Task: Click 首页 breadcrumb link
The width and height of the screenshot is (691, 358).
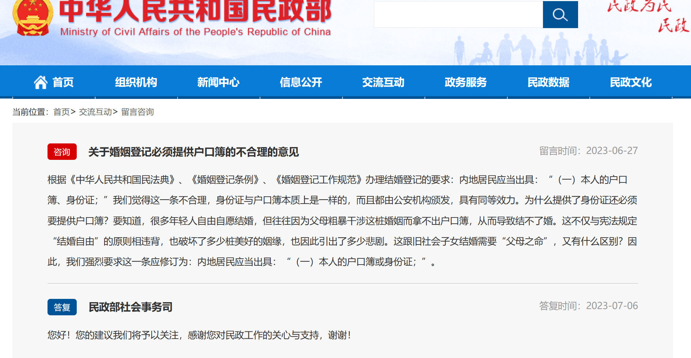Action: coord(61,112)
